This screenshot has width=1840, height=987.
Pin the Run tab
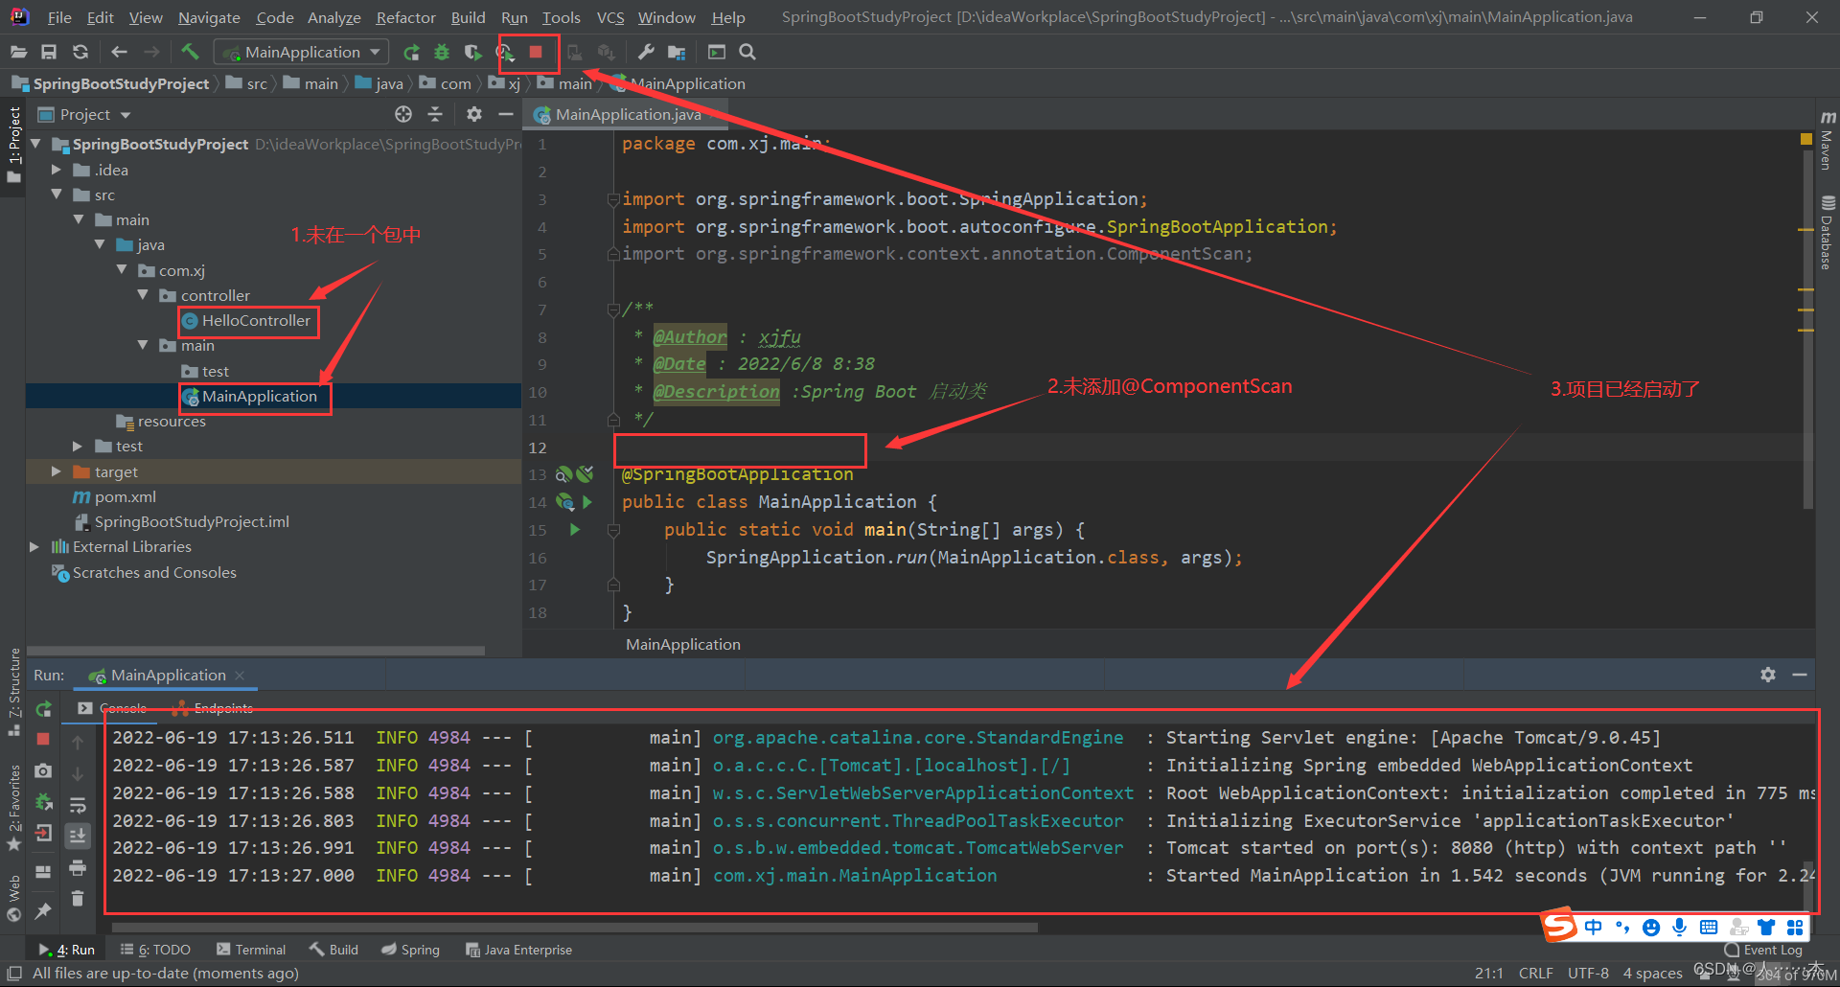[43, 911]
